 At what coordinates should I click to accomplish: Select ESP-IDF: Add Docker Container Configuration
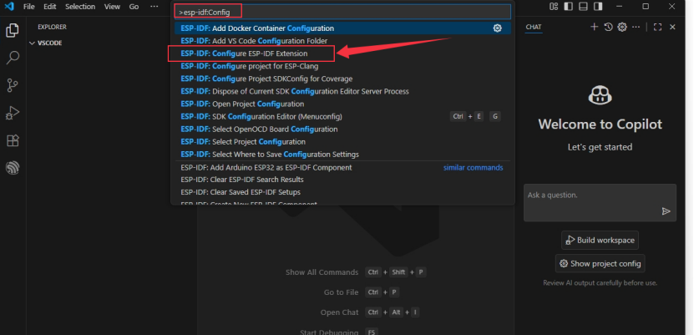(x=342, y=28)
